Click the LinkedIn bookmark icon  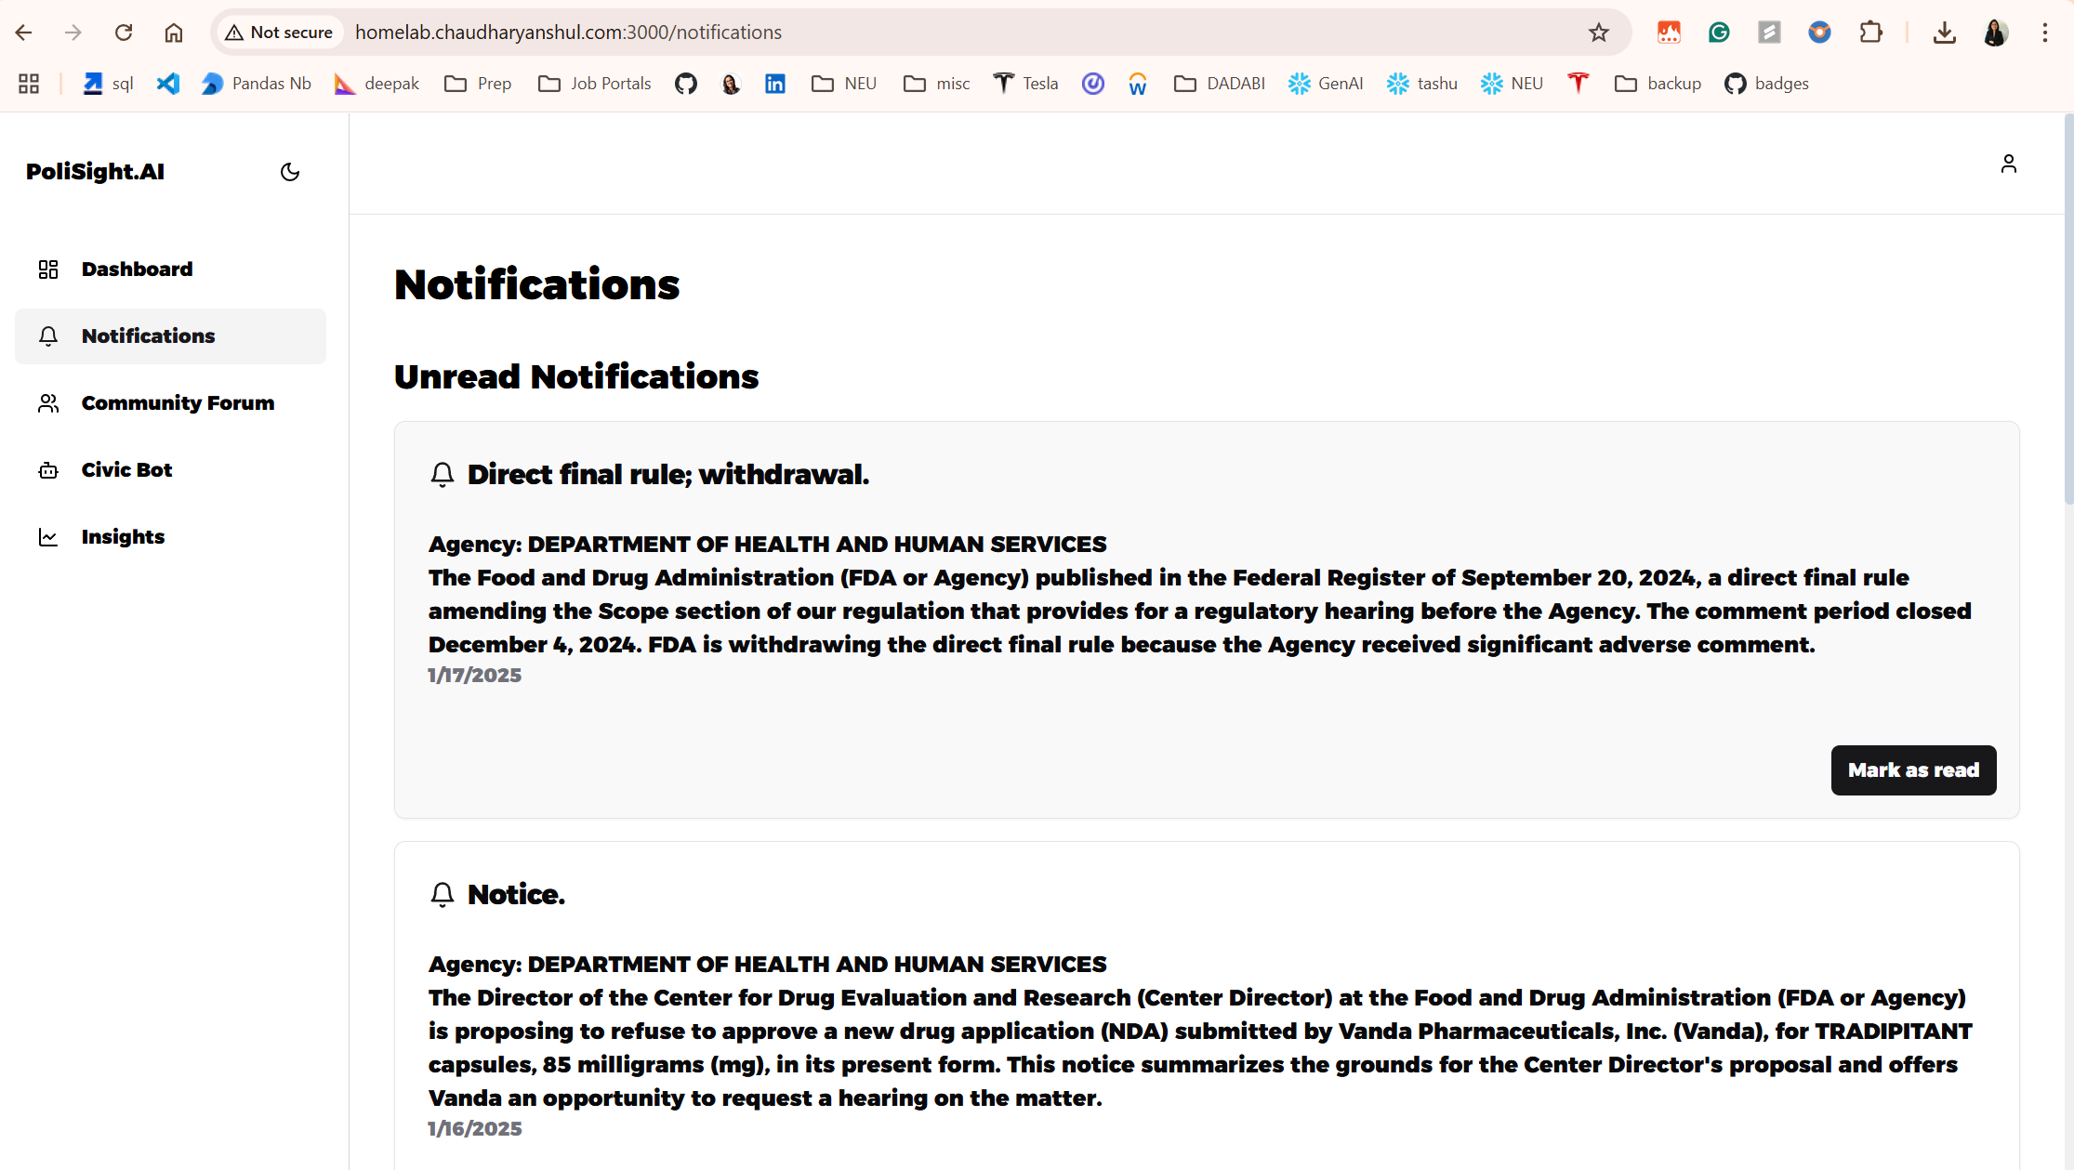(x=774, y=84)
